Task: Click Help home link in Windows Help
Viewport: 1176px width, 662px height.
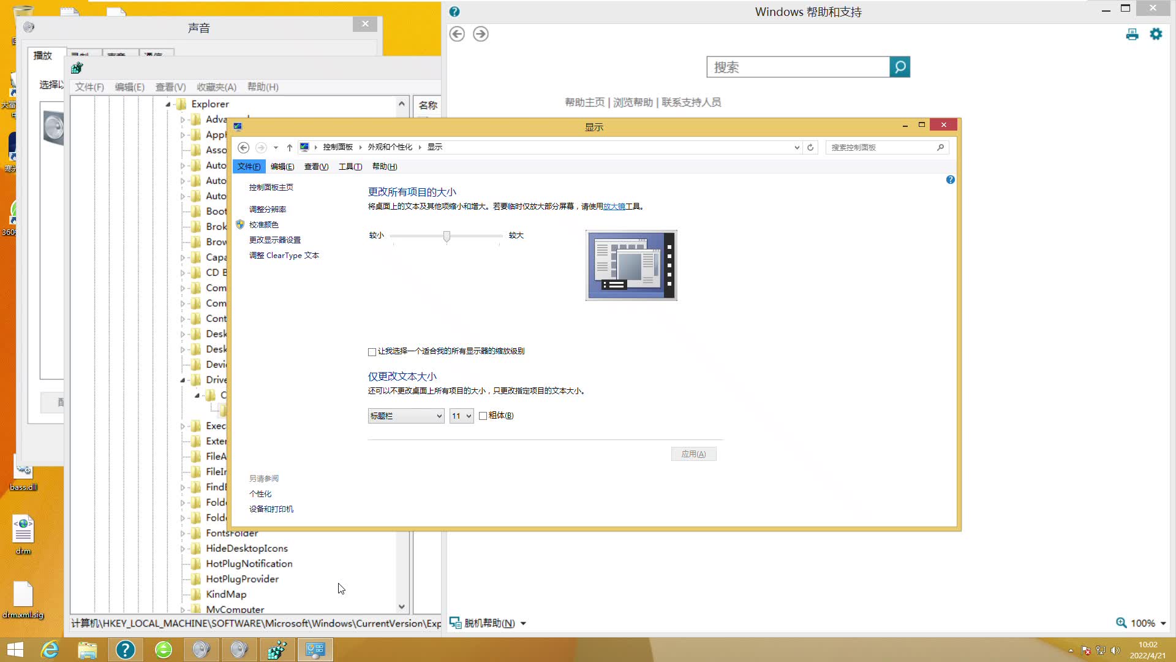Action: [585, 102]
